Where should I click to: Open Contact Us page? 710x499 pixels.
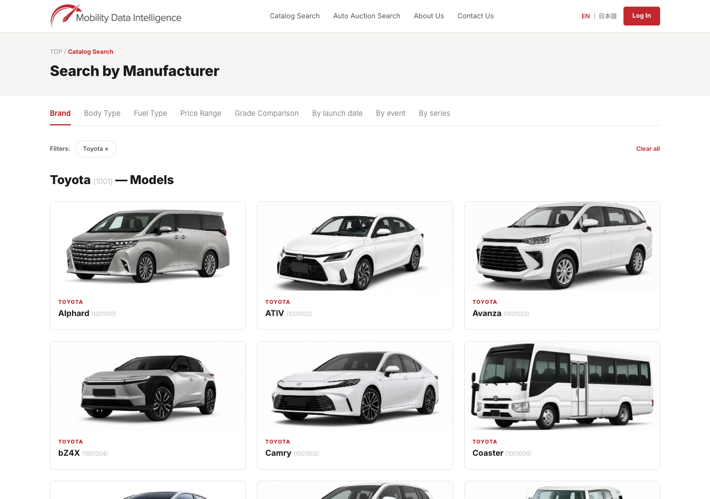pyautogui.click(x=475, y=16)
